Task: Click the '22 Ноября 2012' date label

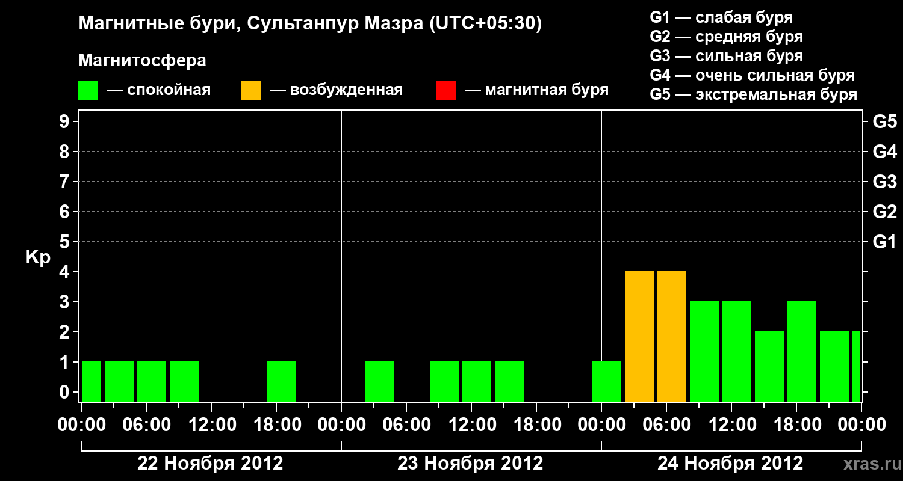Action: coord(210,464)
